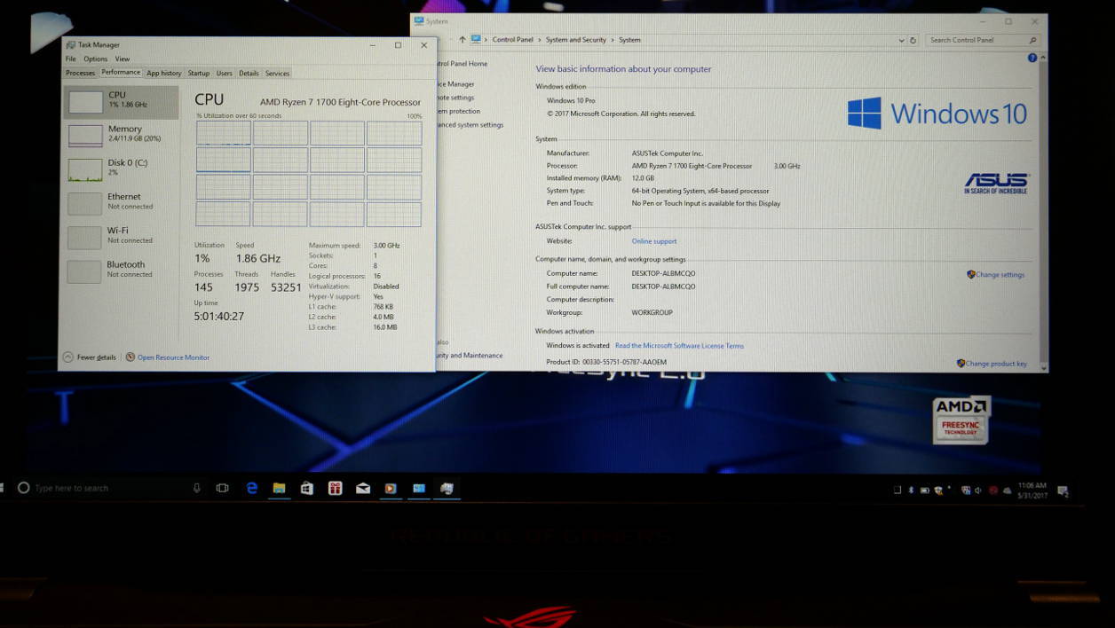Click the Cortana microphone icon
The height and width of the screenshot is (628, 1115).
click(197, 488)
